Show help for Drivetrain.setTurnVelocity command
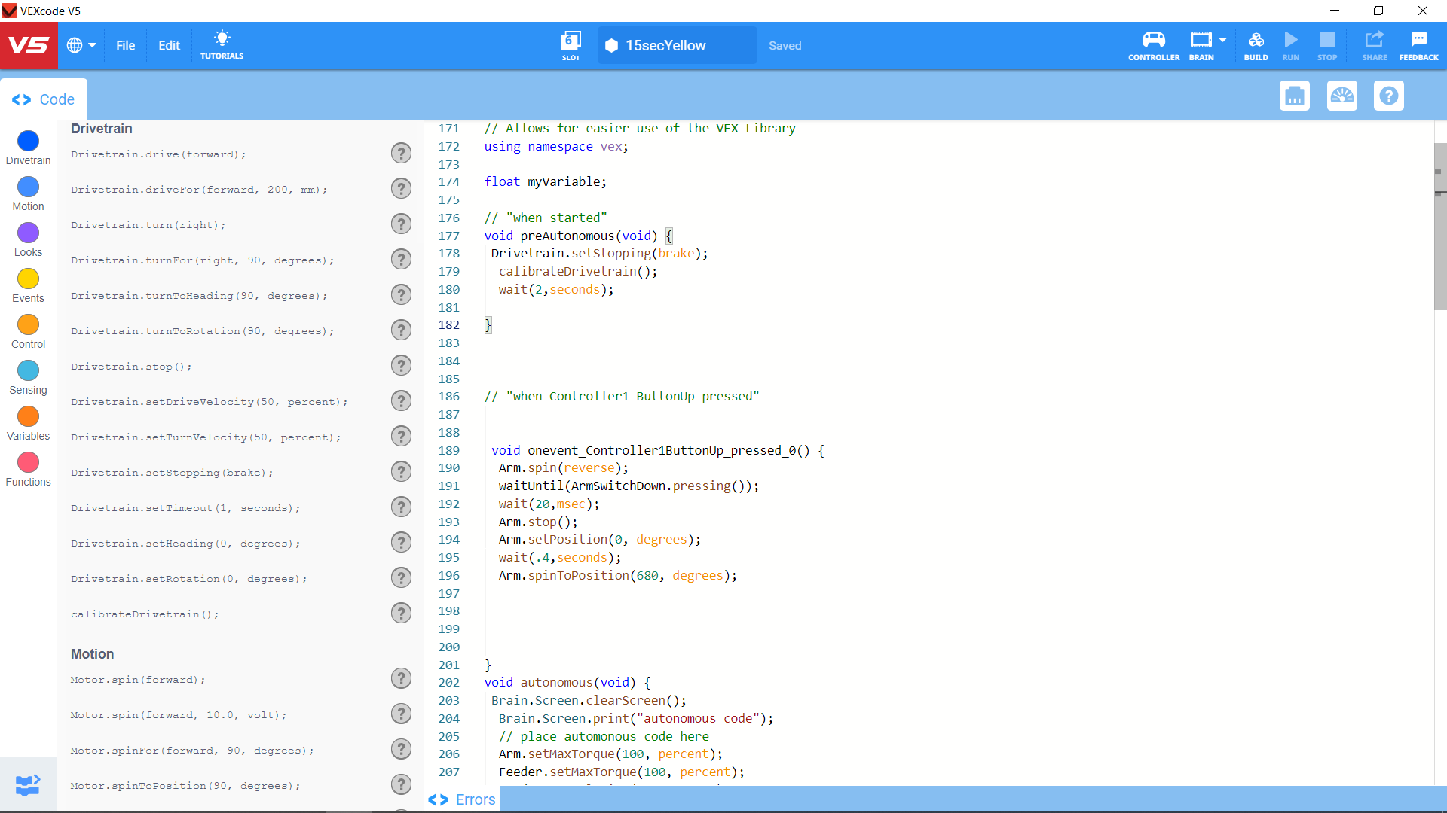 401,436
